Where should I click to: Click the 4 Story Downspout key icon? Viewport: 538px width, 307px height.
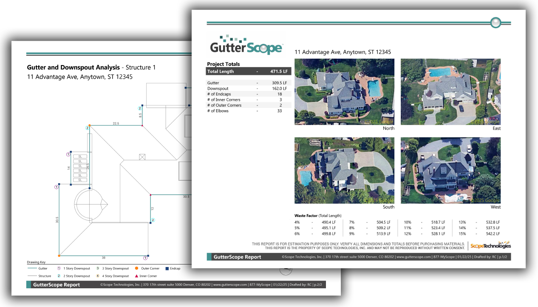[98, 276]
